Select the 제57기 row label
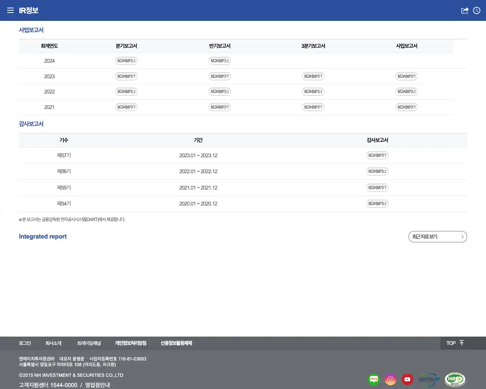Viewport: 486px width, 389px height. click(x=64, y=155)
